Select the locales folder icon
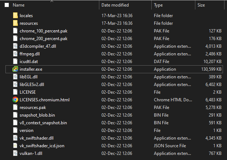Viewport: 227px width, 160px height. click(15, 16)
